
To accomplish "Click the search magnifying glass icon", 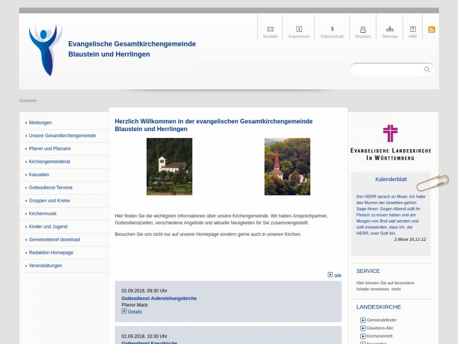I will click(427, 69).
